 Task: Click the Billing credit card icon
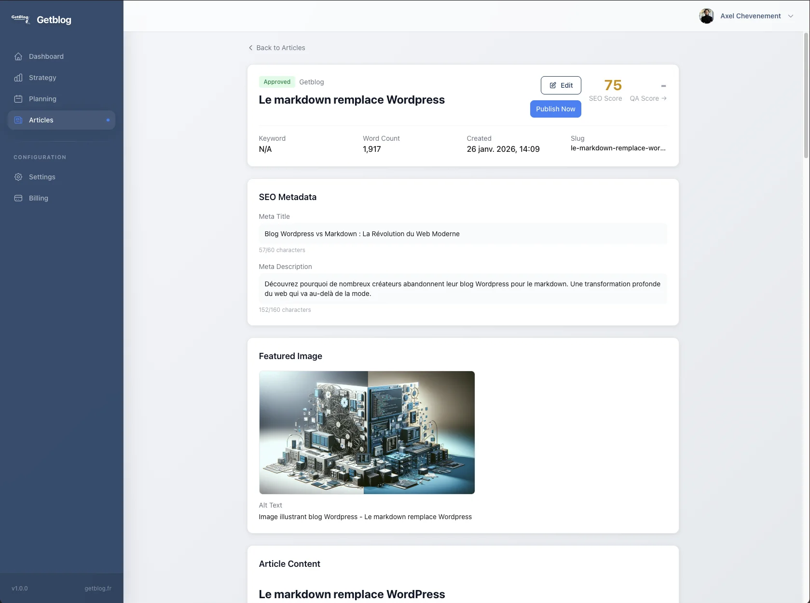tap(18, 198)
